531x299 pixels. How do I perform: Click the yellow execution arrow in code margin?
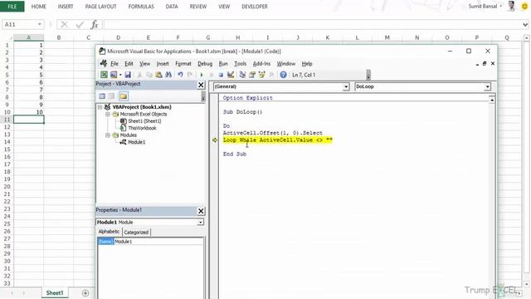click(215, 140)
